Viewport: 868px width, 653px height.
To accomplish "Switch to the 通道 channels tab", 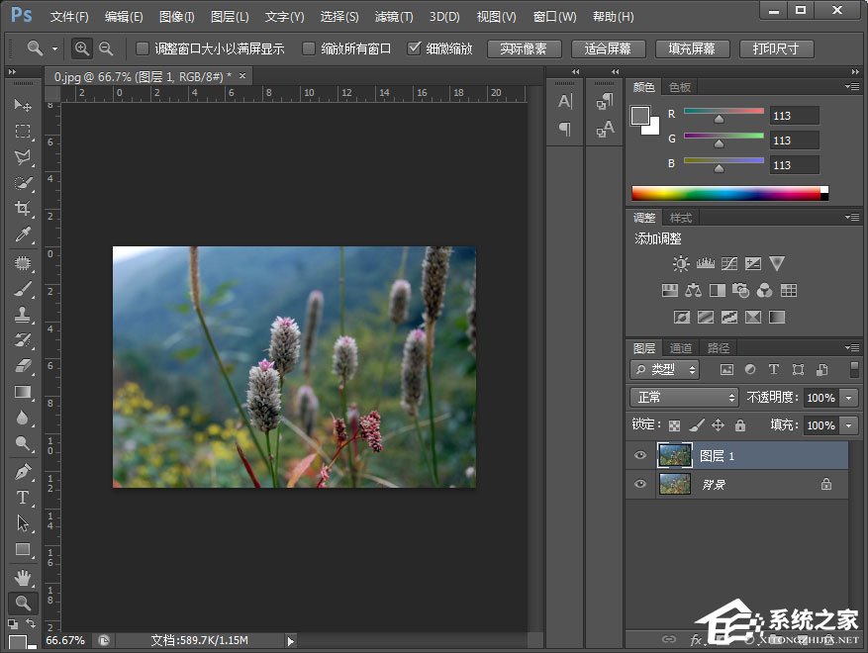I will tap(681, 347).
